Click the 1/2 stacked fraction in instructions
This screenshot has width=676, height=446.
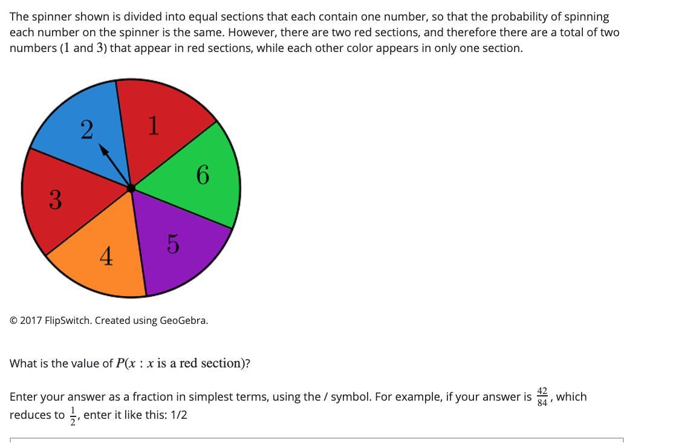point(73,415)
